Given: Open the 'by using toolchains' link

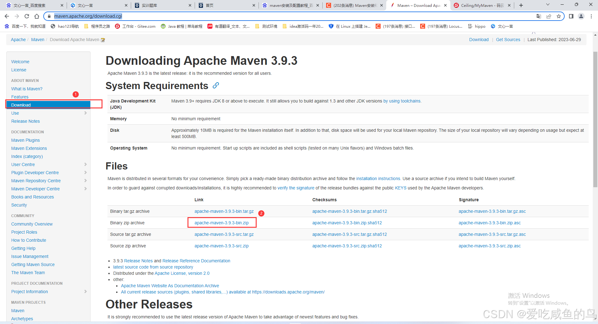Looking at the screenshot, I should (402, 101).
